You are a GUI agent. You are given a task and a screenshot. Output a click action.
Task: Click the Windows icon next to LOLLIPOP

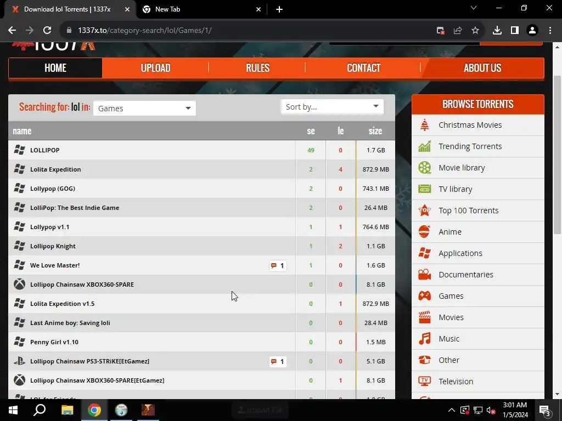(19, 150)
